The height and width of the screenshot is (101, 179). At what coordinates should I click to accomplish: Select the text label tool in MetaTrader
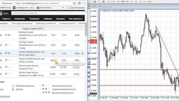[103, 2]
